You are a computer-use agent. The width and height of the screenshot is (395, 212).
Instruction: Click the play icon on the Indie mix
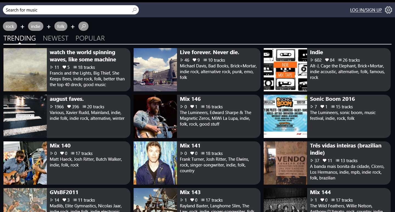click(312, 60)
